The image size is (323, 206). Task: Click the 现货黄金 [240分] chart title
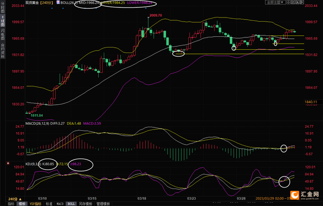click(x=39, y=3)
